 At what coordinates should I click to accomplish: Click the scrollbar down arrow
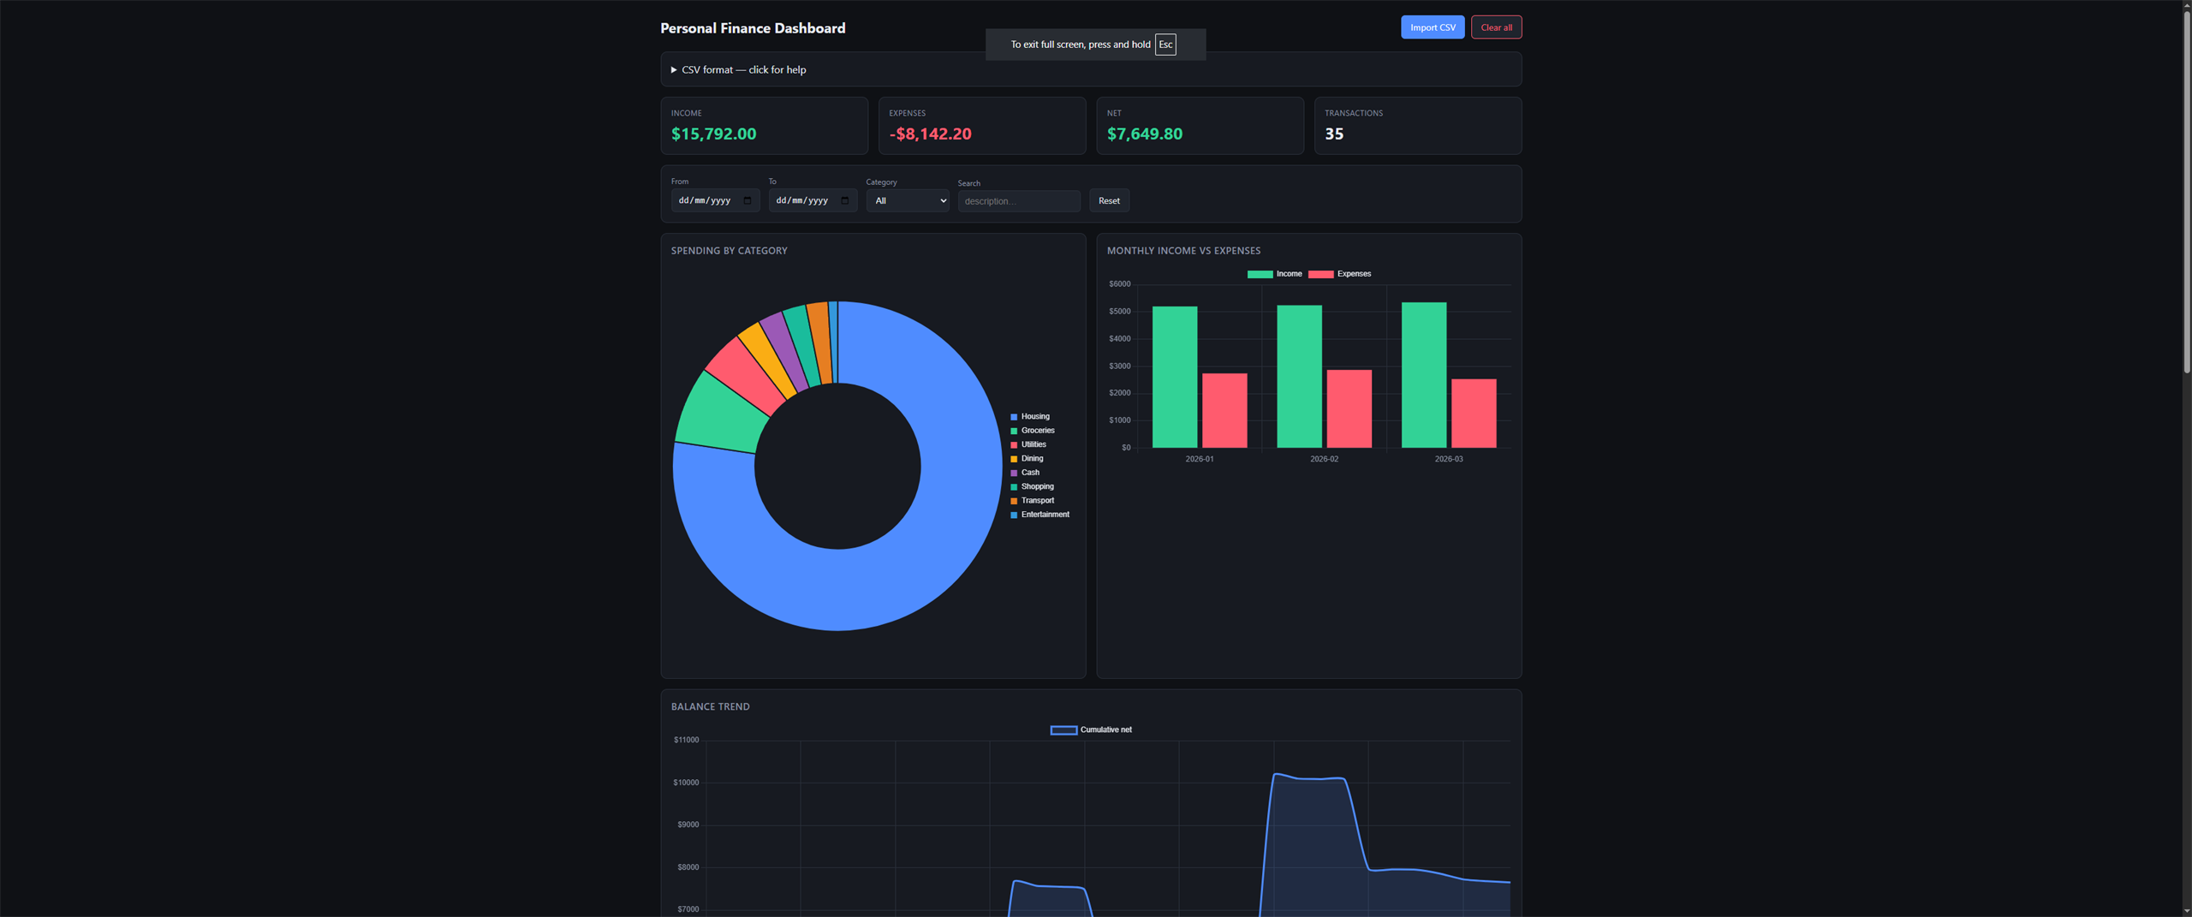coord(2186,911)
